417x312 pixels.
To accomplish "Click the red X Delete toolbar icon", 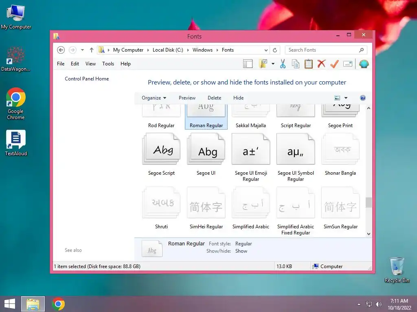I will 321,64.
